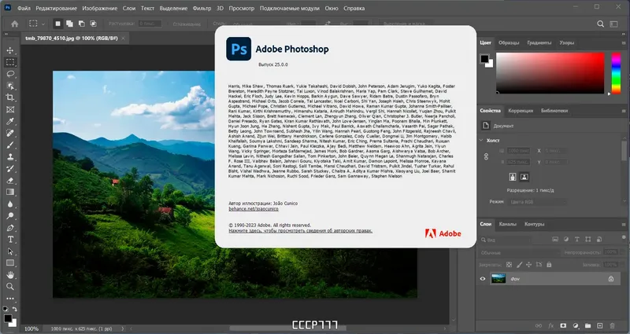The image size is (630, 334).
Task: Open the Properties panel options menu
Action: (624, 111)
